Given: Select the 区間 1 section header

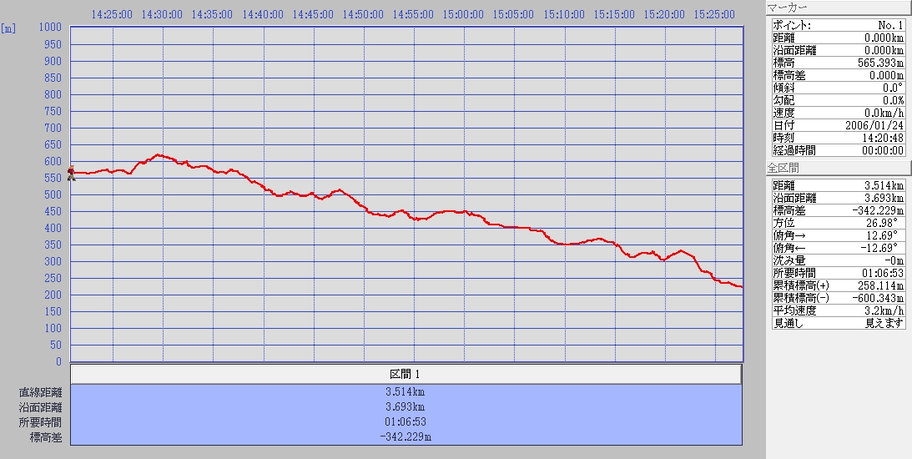Looking at the screenshot, I should pyautogui.click(x=406, y=374).
